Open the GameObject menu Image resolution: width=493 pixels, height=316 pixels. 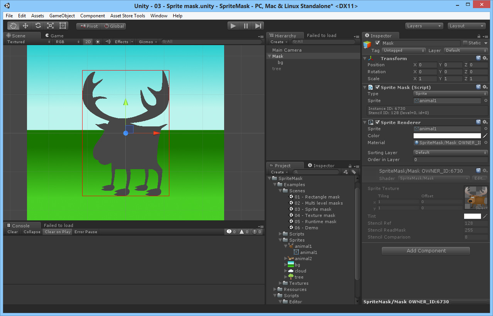tap(62, 16)
